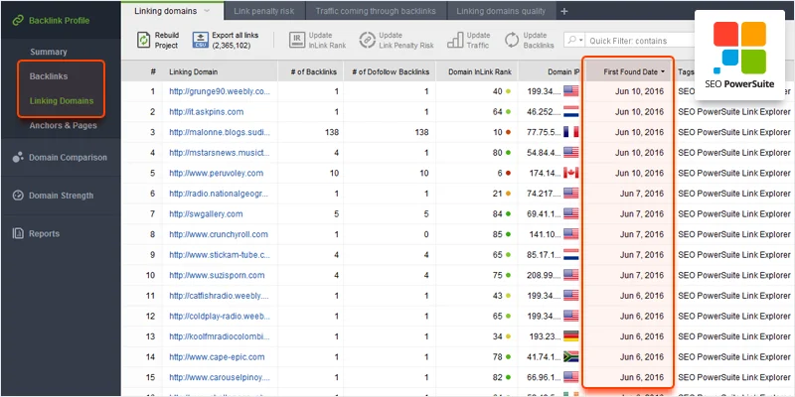
Task: Click the Update Backlinks icon
Action: click(512, 40)
